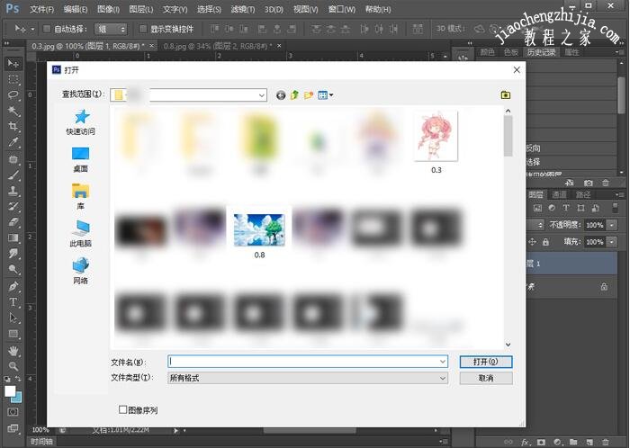Viewport: 630px width, 448px height.
Task: Select the Move tool in the toolbox
Action: click(13, 64)
